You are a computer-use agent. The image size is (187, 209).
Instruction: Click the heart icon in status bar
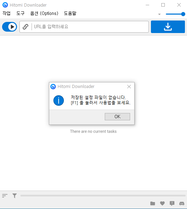click(162, 203)
